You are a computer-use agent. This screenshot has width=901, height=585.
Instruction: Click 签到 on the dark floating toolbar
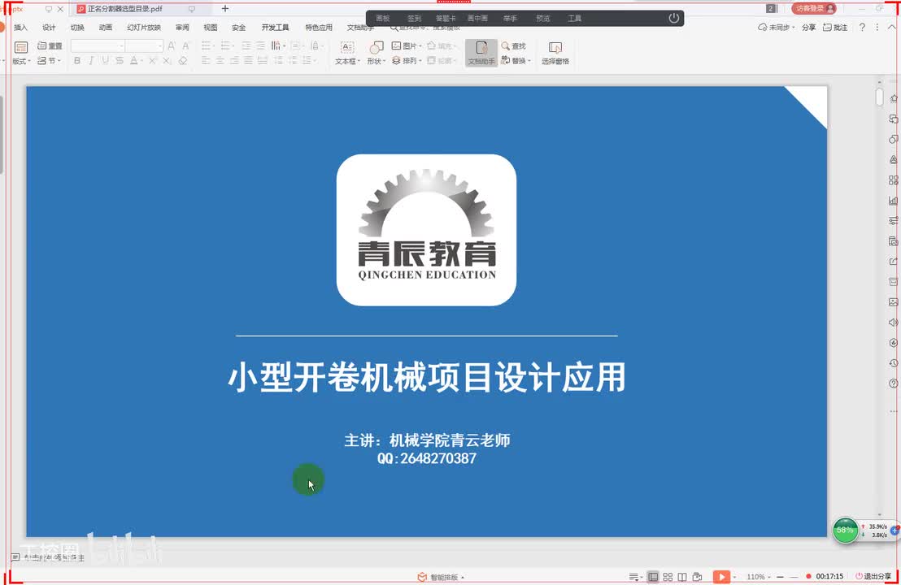click(414, 19)
